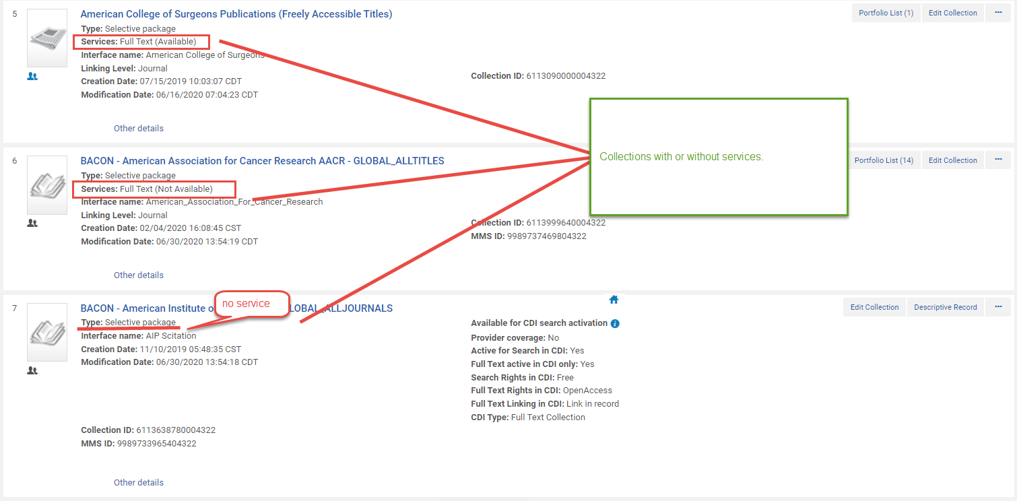1017x501 pixels.
Task: Click MMS ID 9989737469804322
Action: [x=529, y=236]
